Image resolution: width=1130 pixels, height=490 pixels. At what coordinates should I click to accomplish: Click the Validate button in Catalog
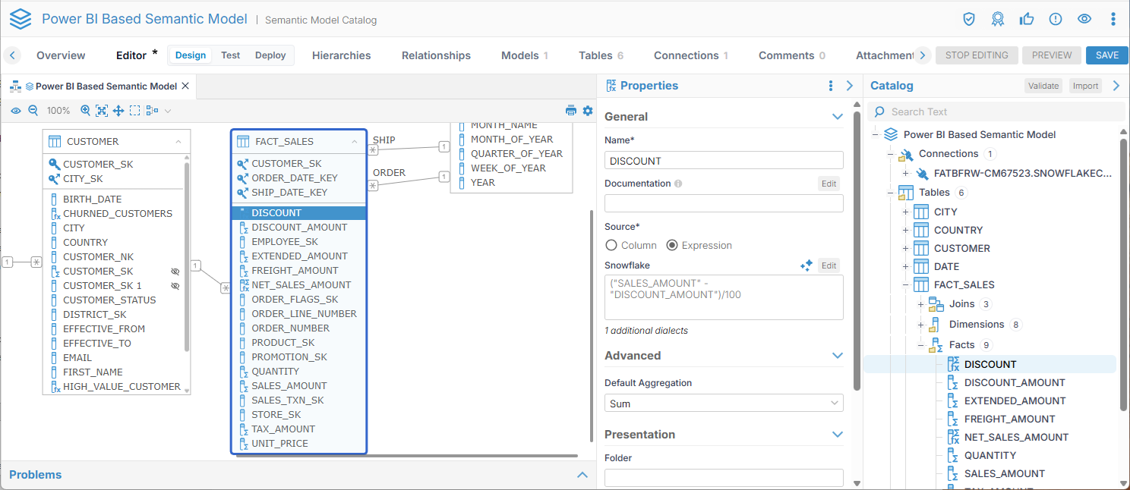point(1043,86)
